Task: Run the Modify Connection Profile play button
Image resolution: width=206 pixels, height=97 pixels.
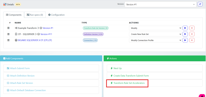Action: pyautogui.click(x=185, y=40)
